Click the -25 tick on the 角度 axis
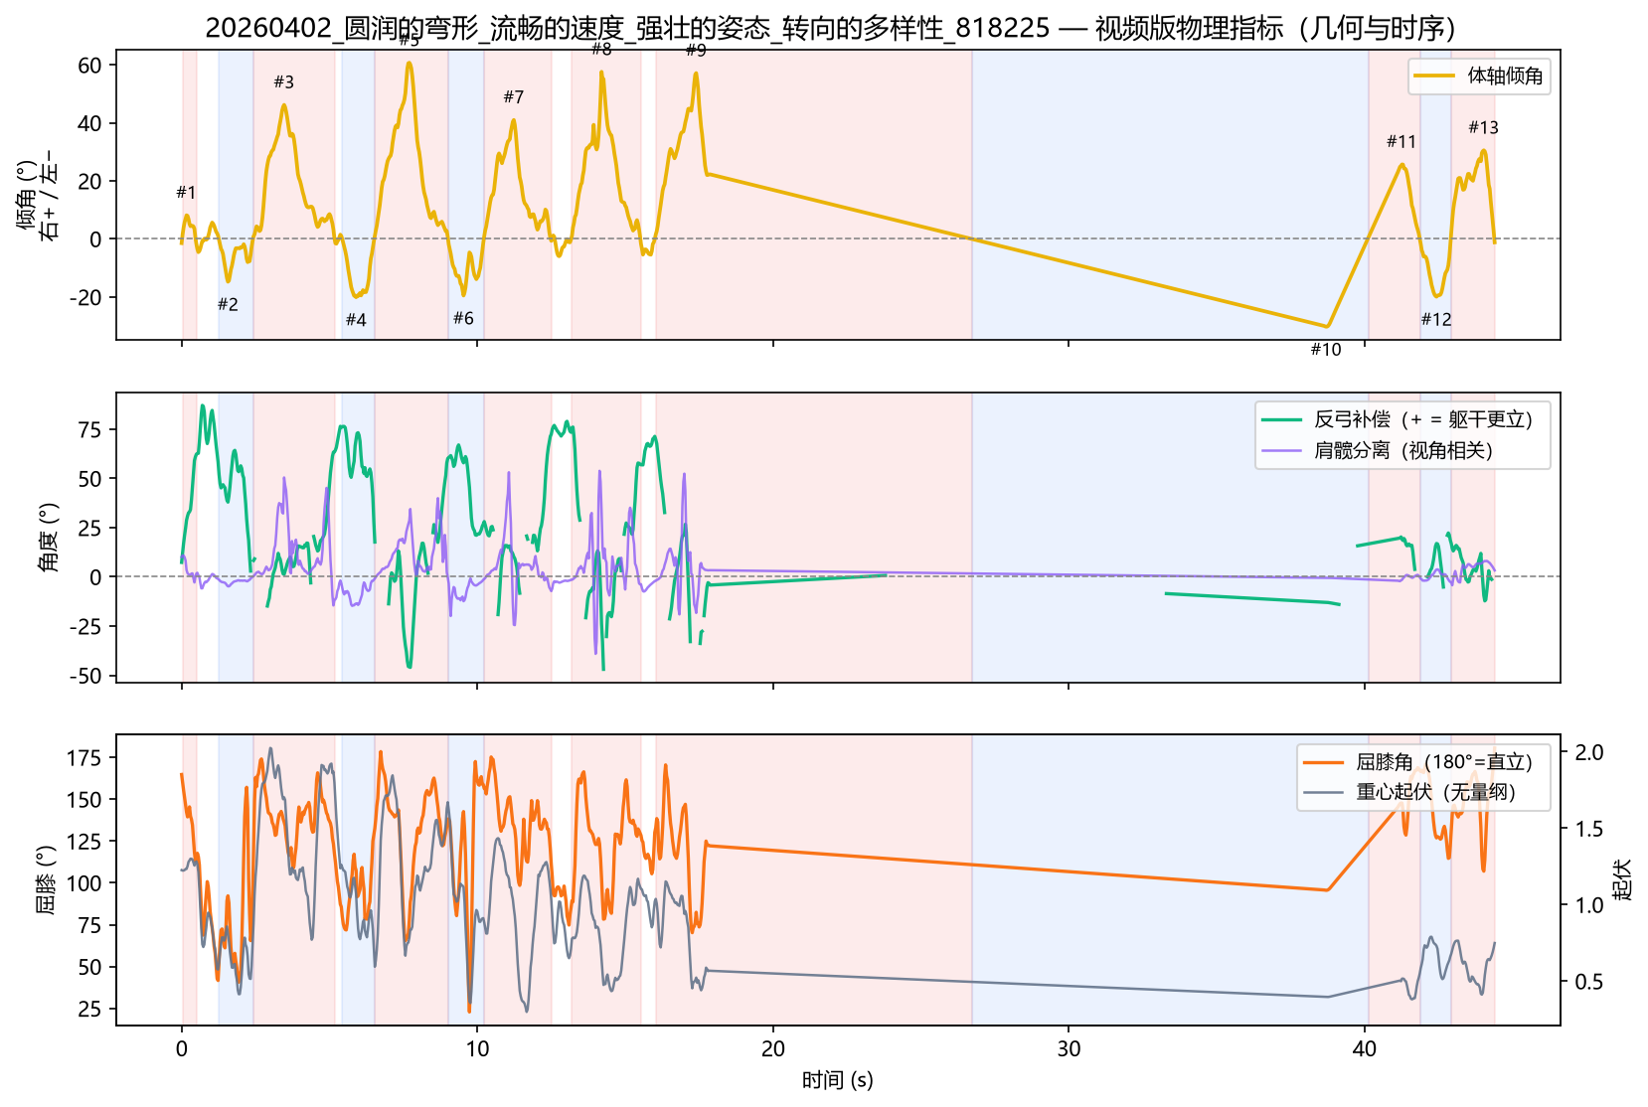 [85, 627]
